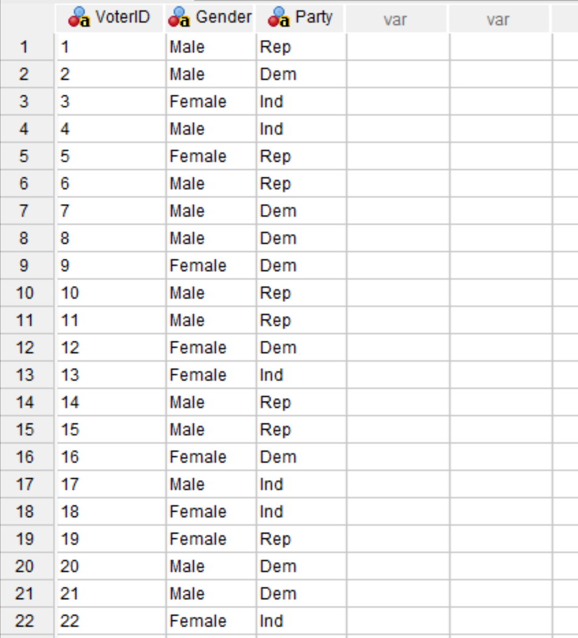Click the Gender cell showing Female in row 3
This screenshot has width=578, height=638.
[210, 101]
